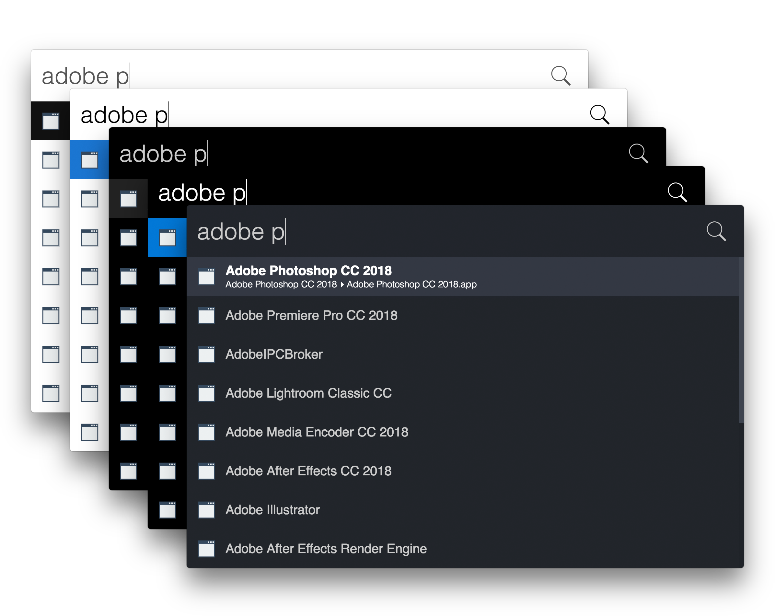
Task: Click the icon beside Adobe After Effects CC 2018
Action: [x=206, y=471]
